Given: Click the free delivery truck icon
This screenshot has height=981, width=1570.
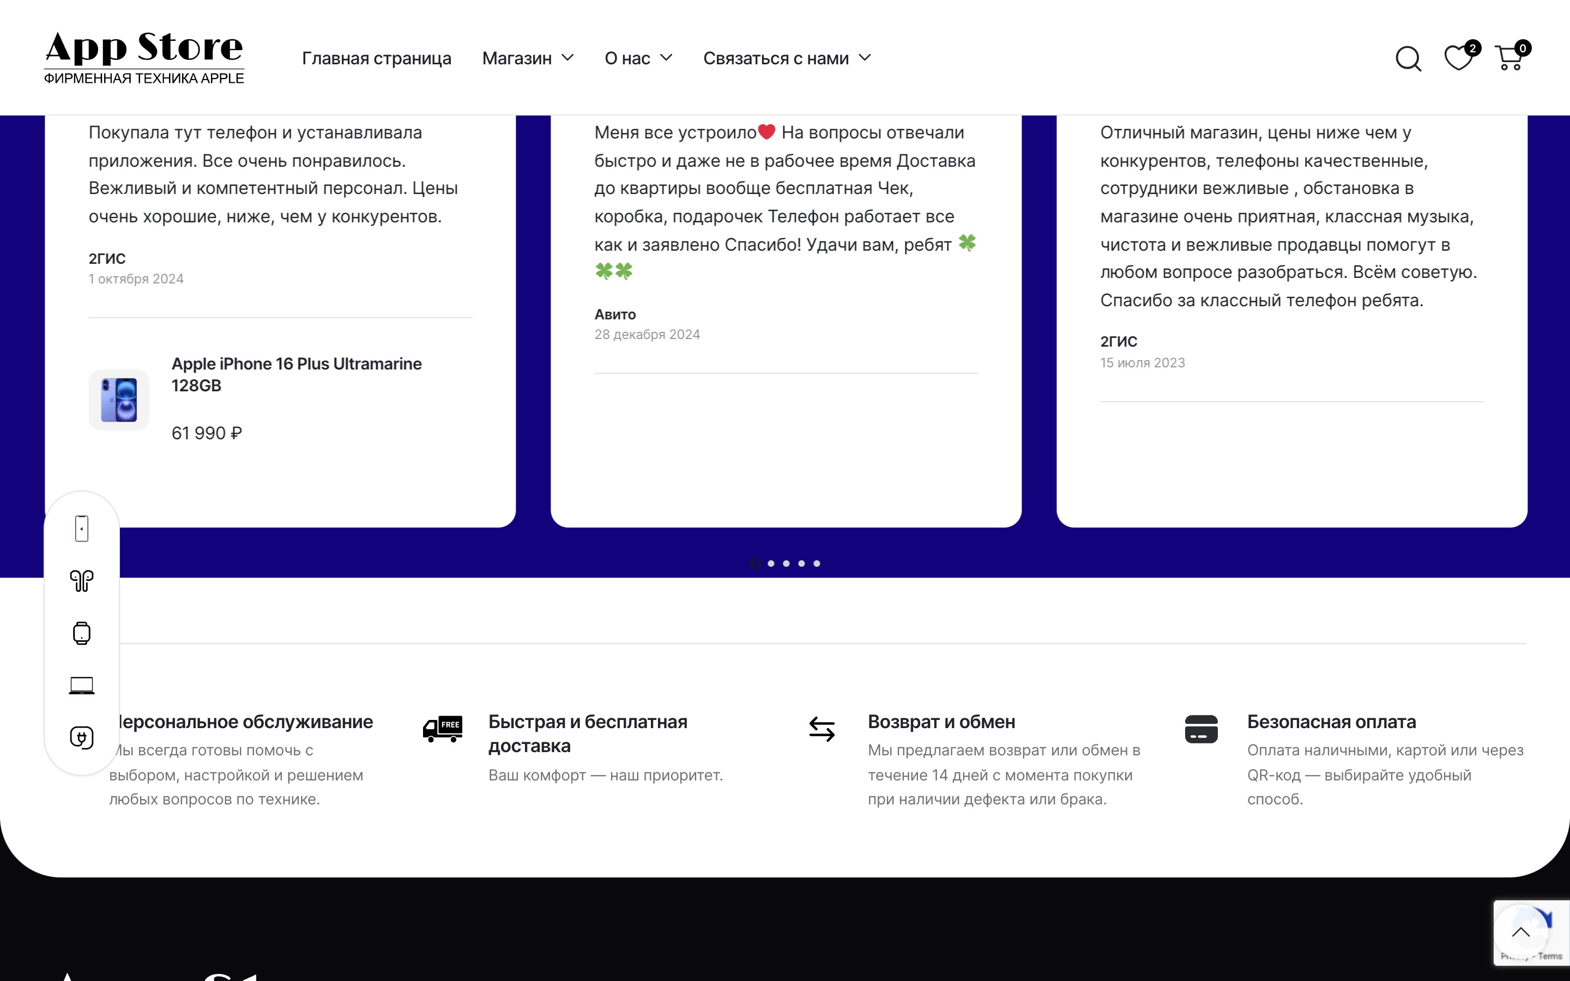Looking at the screenshot, I should click(443, 729).
